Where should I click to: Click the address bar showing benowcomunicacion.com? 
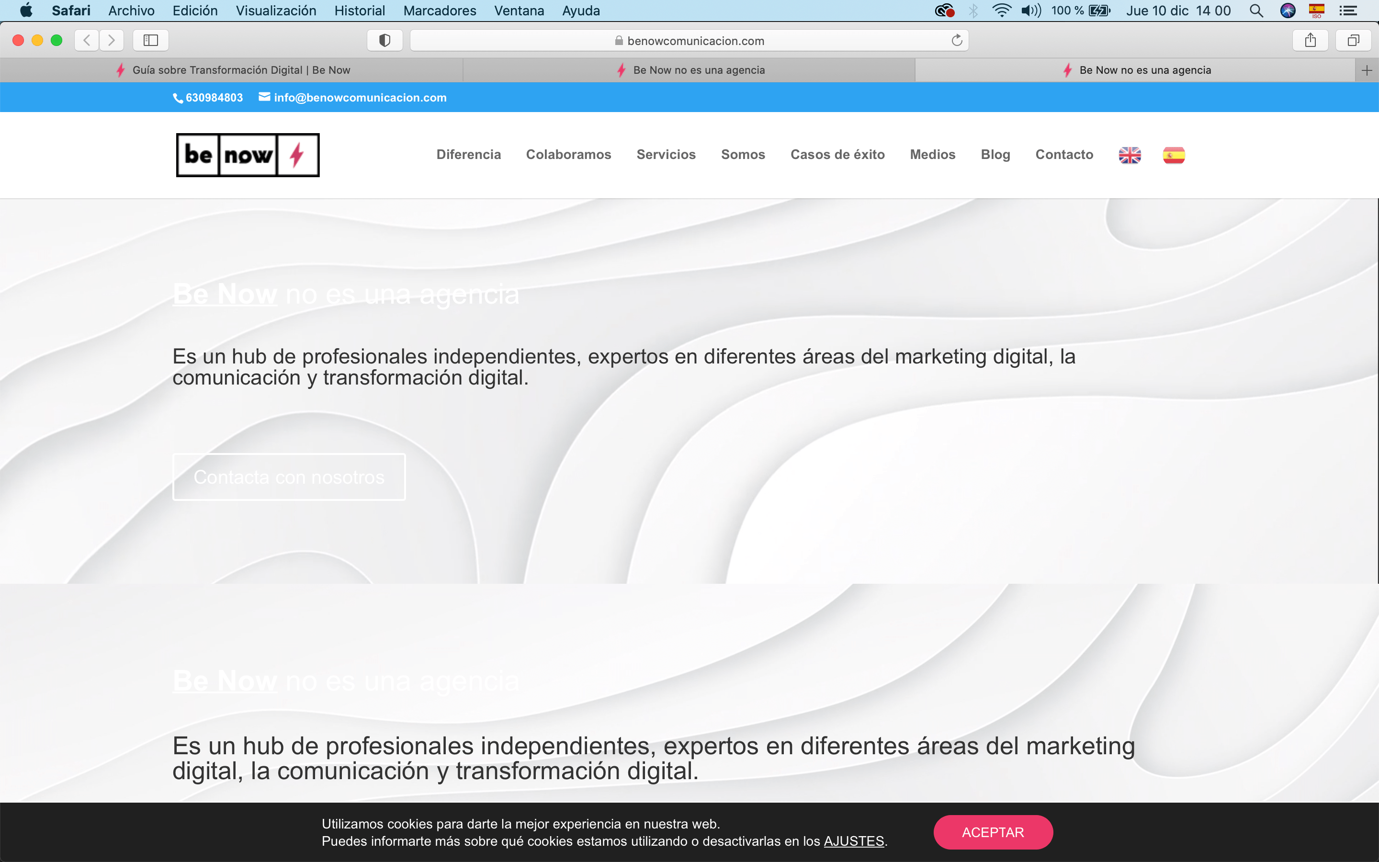click(689, 41)
